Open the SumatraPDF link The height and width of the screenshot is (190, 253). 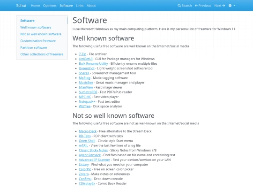coord(88,92)
